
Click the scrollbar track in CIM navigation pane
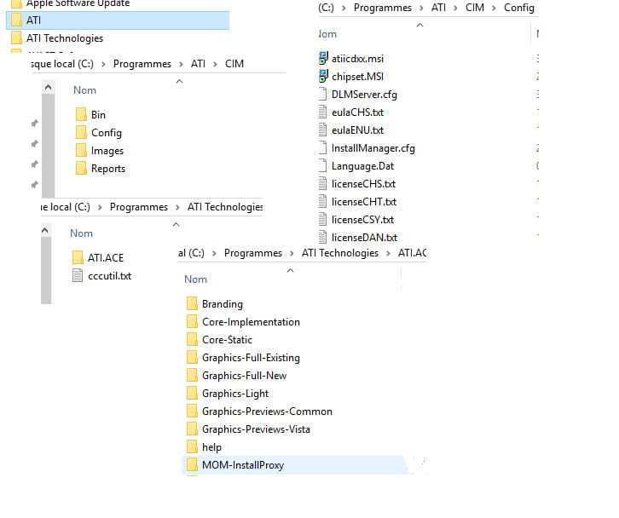tap(48, 146)
